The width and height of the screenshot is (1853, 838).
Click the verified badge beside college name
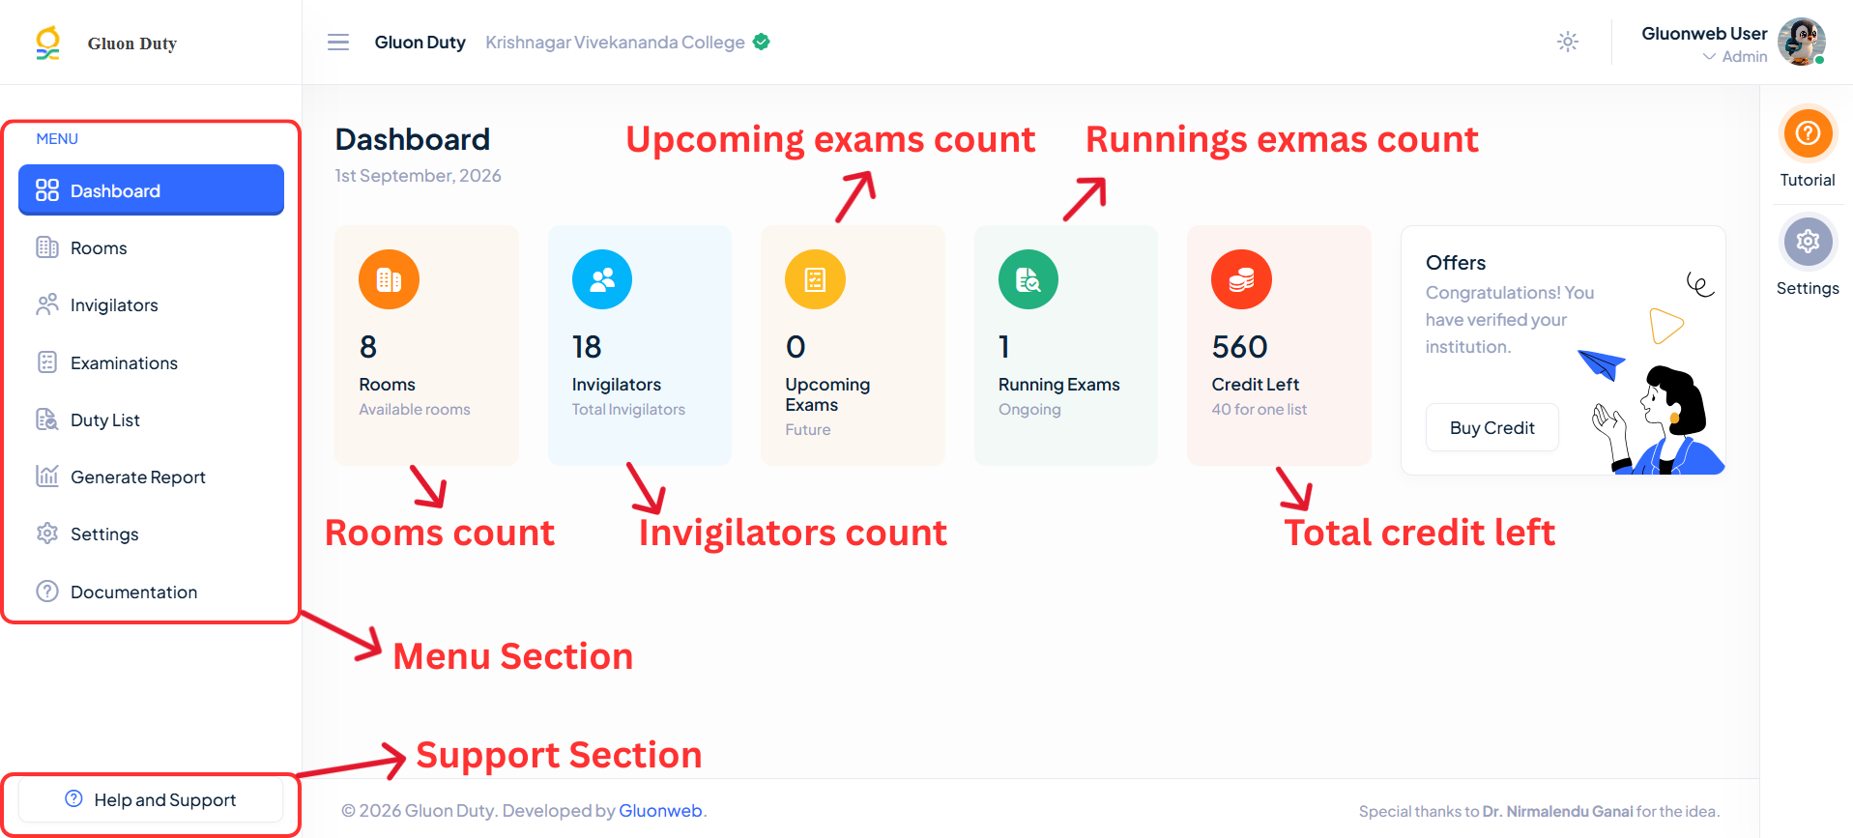[x=762, y=42]
